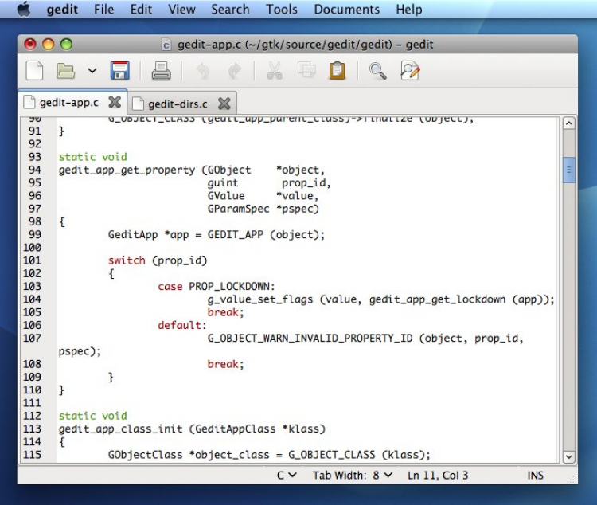This screenshot has height=505, width=597.
Task: Expand the recent files arrow beside Open
Action: [92, 71]
